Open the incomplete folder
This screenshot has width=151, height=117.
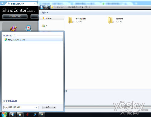pos(77,20)
